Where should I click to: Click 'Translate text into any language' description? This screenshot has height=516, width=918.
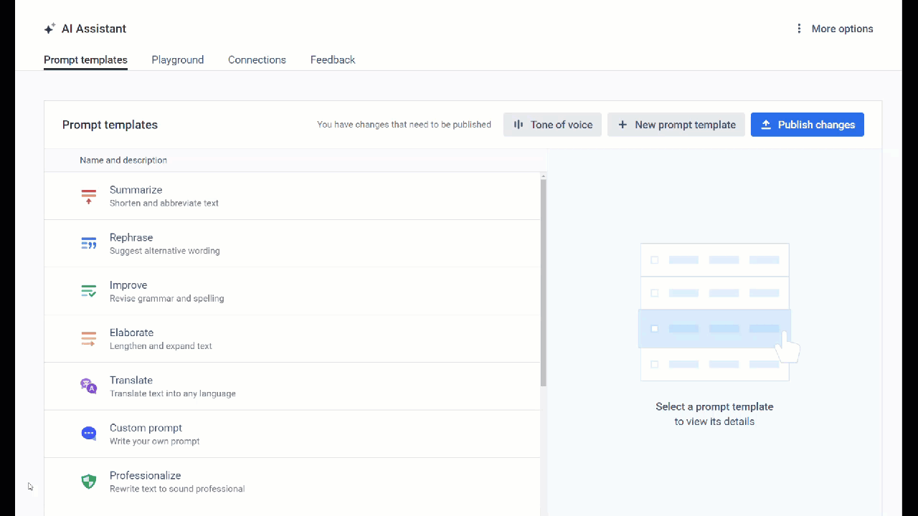[x=173, y=393]
